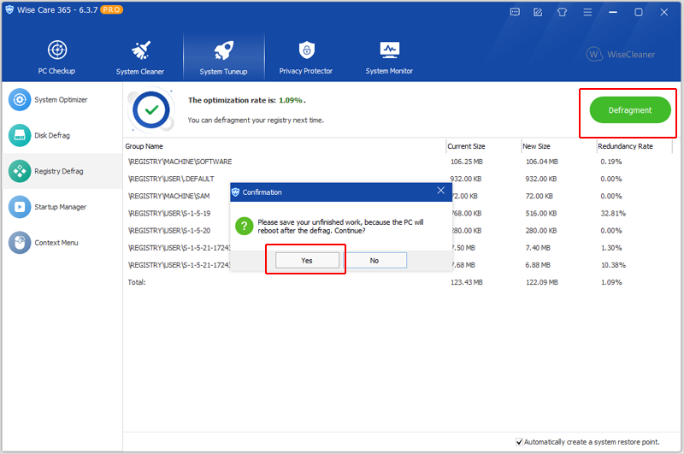This screenshot has width=684, height=454.
Task: Click the PC Checkup radar icon
Action: tap(57, 50)
